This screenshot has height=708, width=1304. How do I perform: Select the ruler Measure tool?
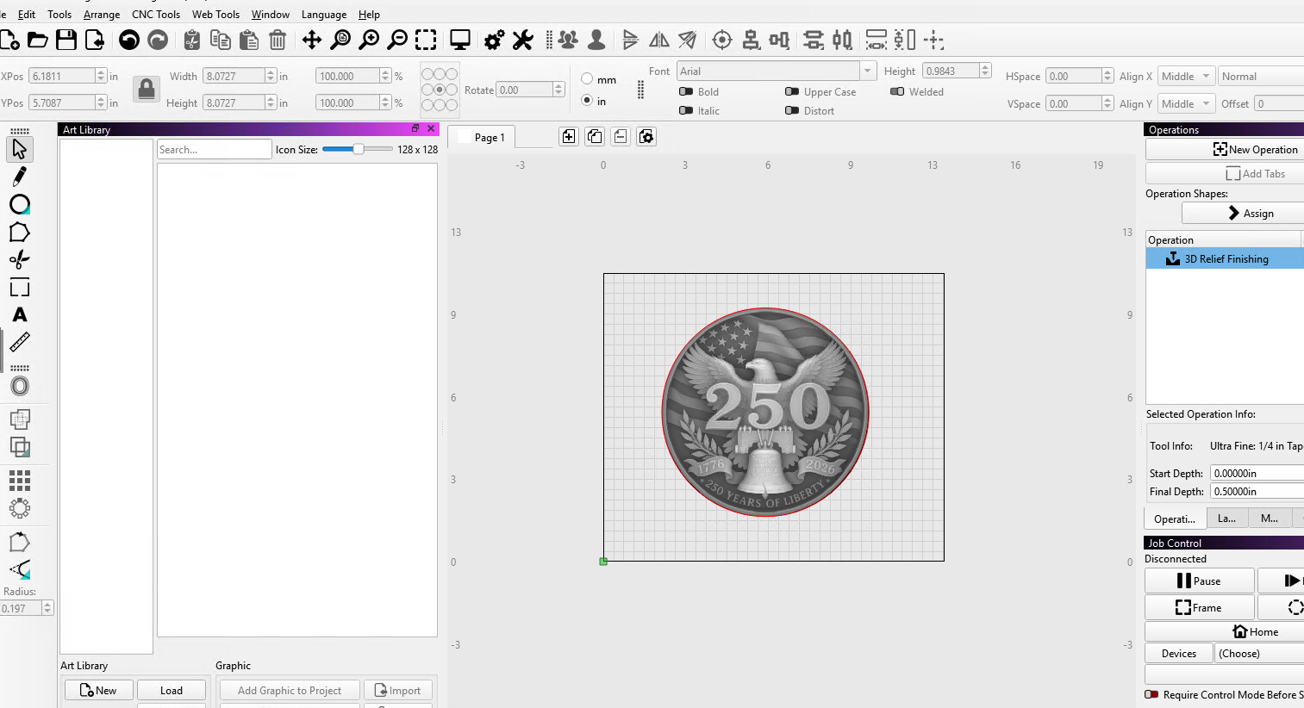(20, 342)
